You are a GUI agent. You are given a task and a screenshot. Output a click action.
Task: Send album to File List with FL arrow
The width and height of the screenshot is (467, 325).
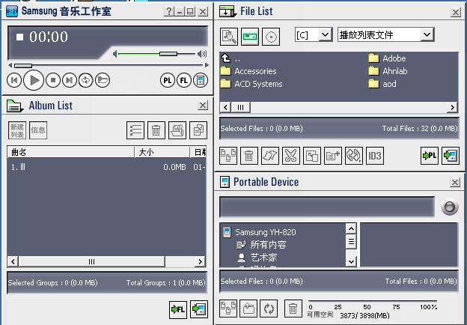178,309
